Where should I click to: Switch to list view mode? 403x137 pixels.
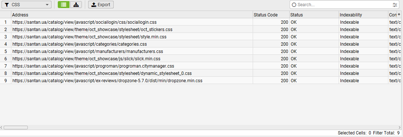click(64, 5)
